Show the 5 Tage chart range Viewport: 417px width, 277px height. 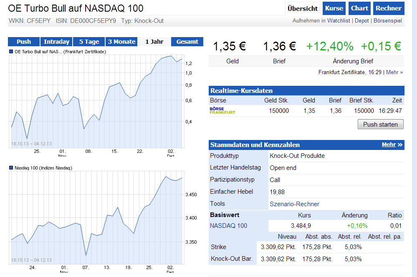pos(89,42)
